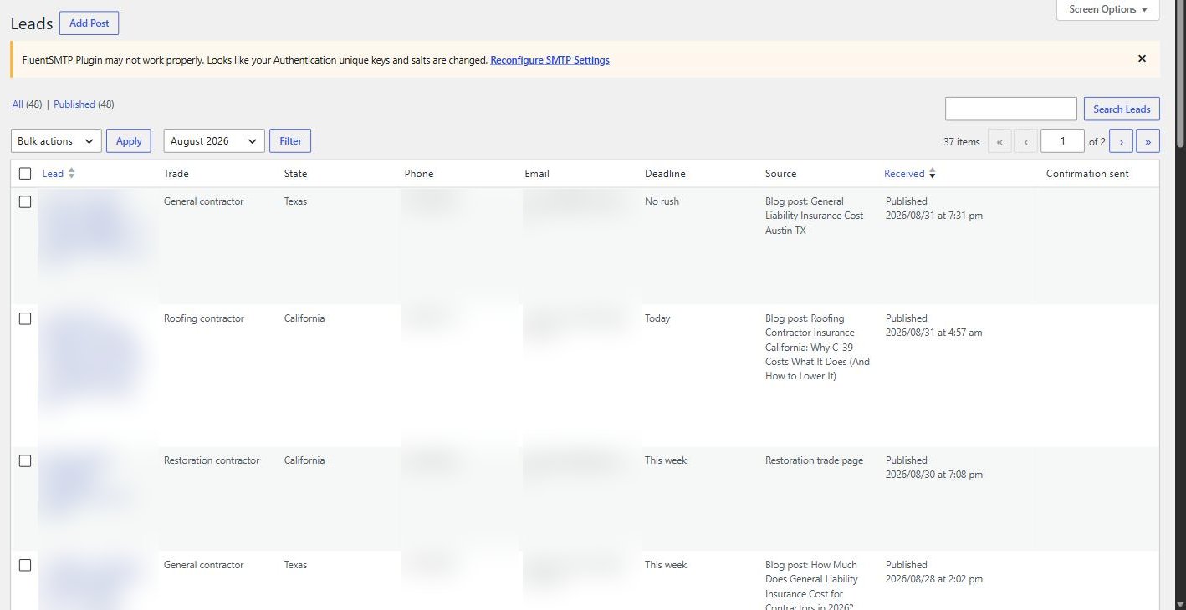Open the Bulk actions dropdown
This screenshot has width=1186, height=610.
(56, 141)
